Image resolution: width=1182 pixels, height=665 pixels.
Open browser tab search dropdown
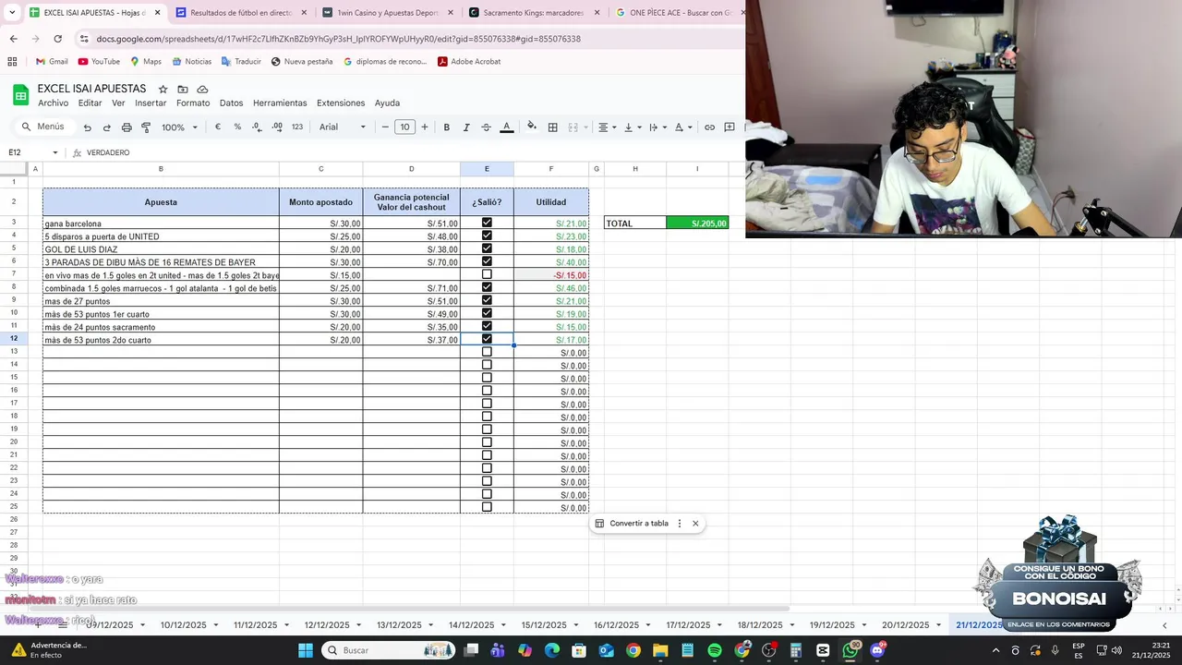[x=12, y=13]
